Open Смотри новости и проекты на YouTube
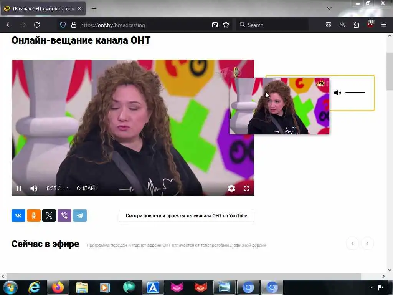Screen dimensions: 393x295 (x=187, y=216)
